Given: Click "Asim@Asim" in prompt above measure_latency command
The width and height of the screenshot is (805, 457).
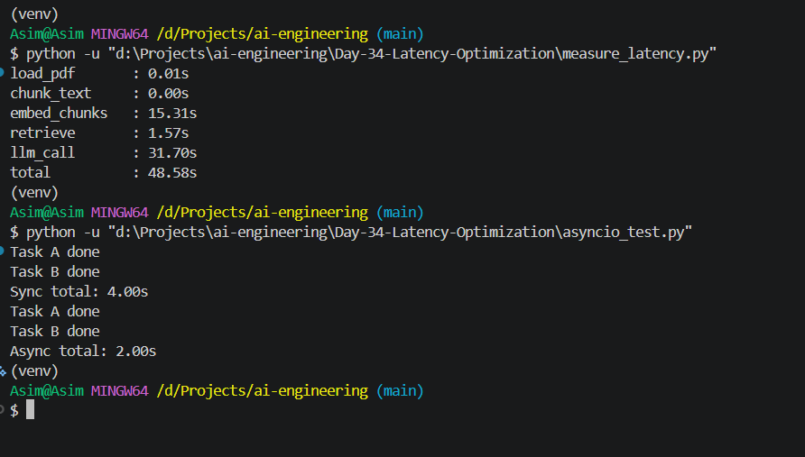Looking at the screenshot, I should 47,34.
